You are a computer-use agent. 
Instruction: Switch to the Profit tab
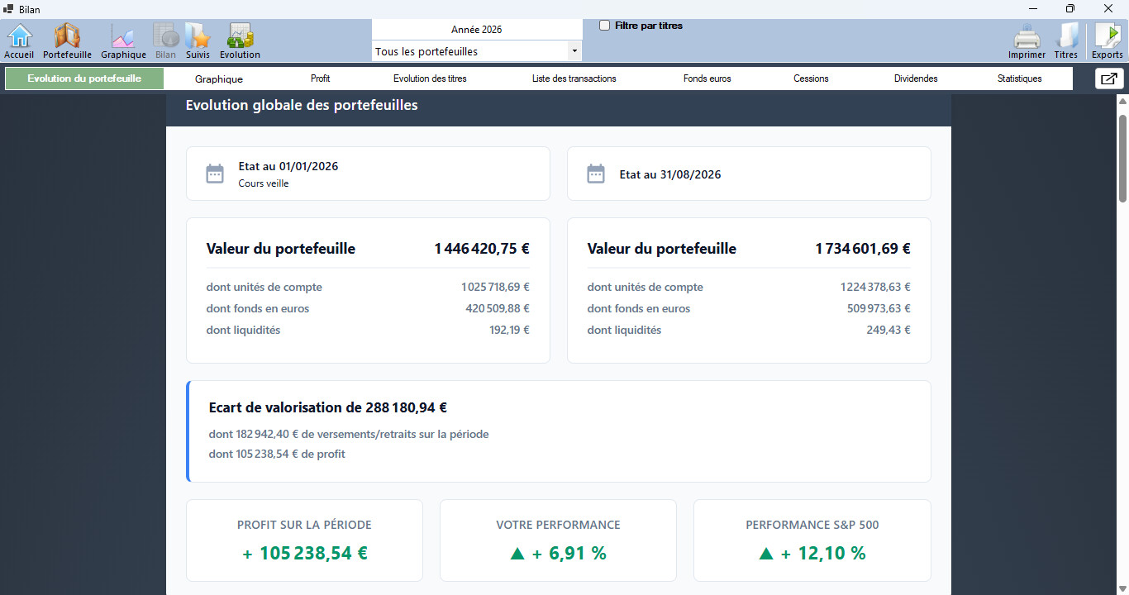321,79
